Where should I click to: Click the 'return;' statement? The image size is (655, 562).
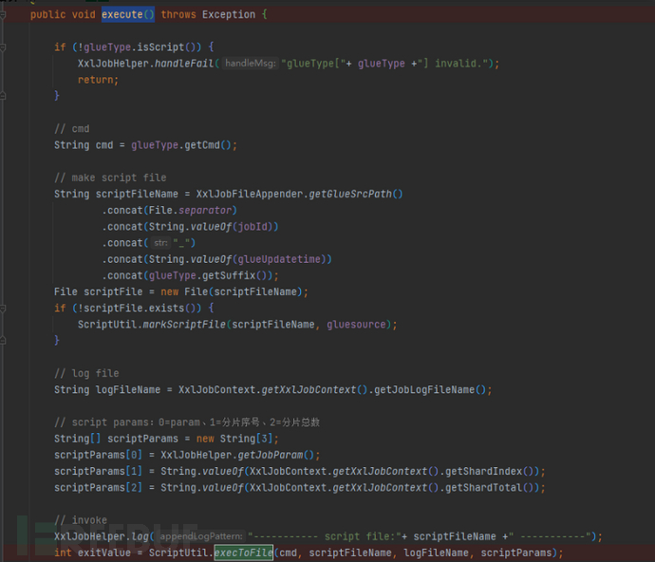point(98,80)
